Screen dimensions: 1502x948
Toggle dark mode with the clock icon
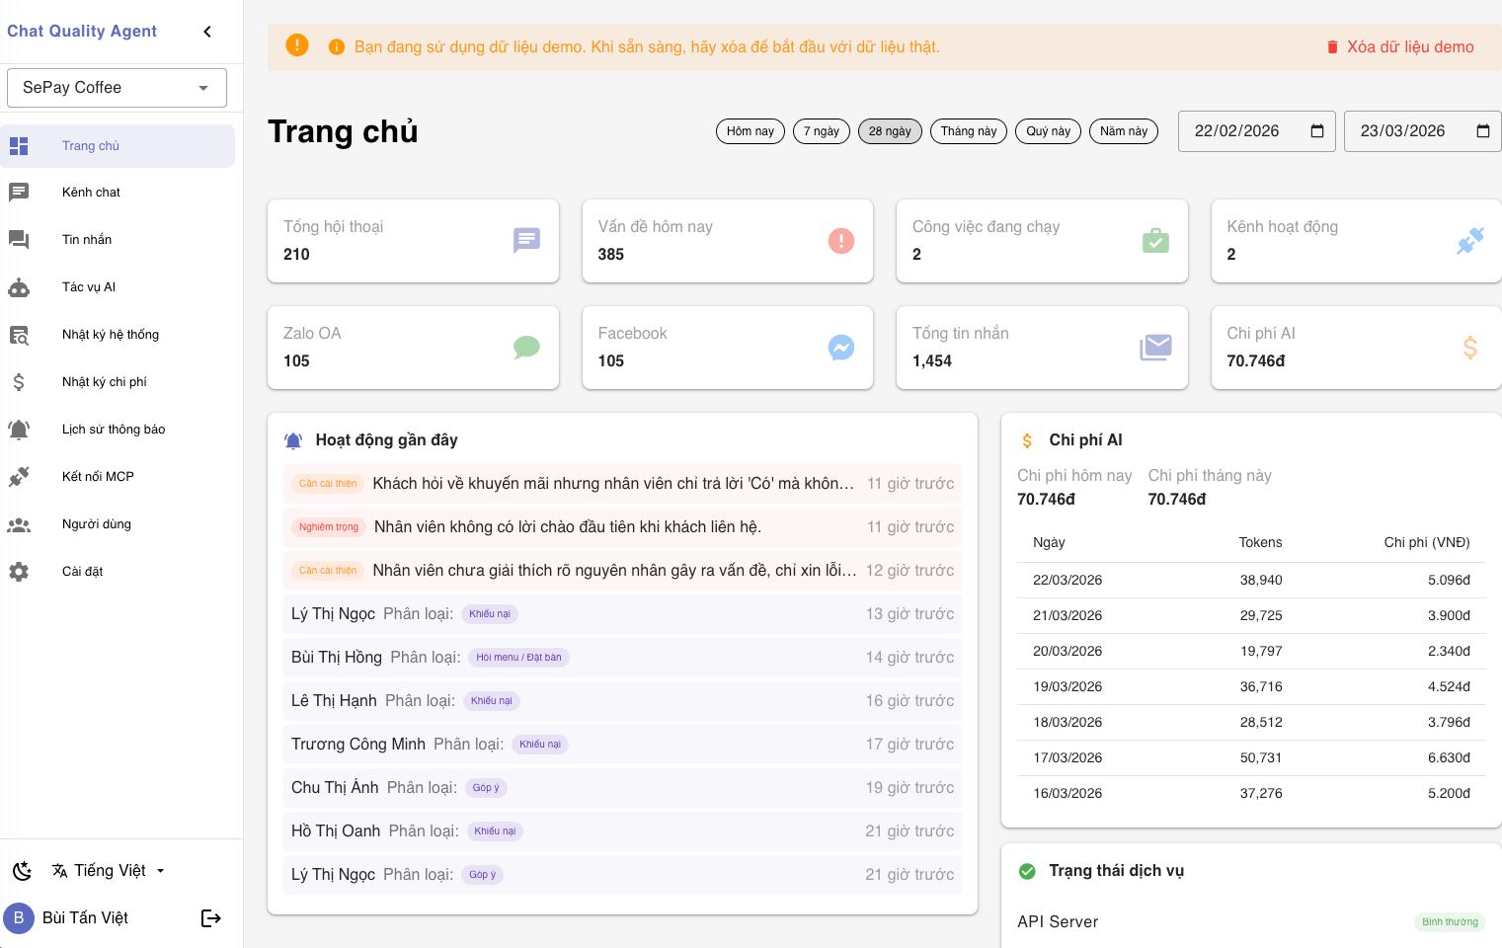point(22,871)
